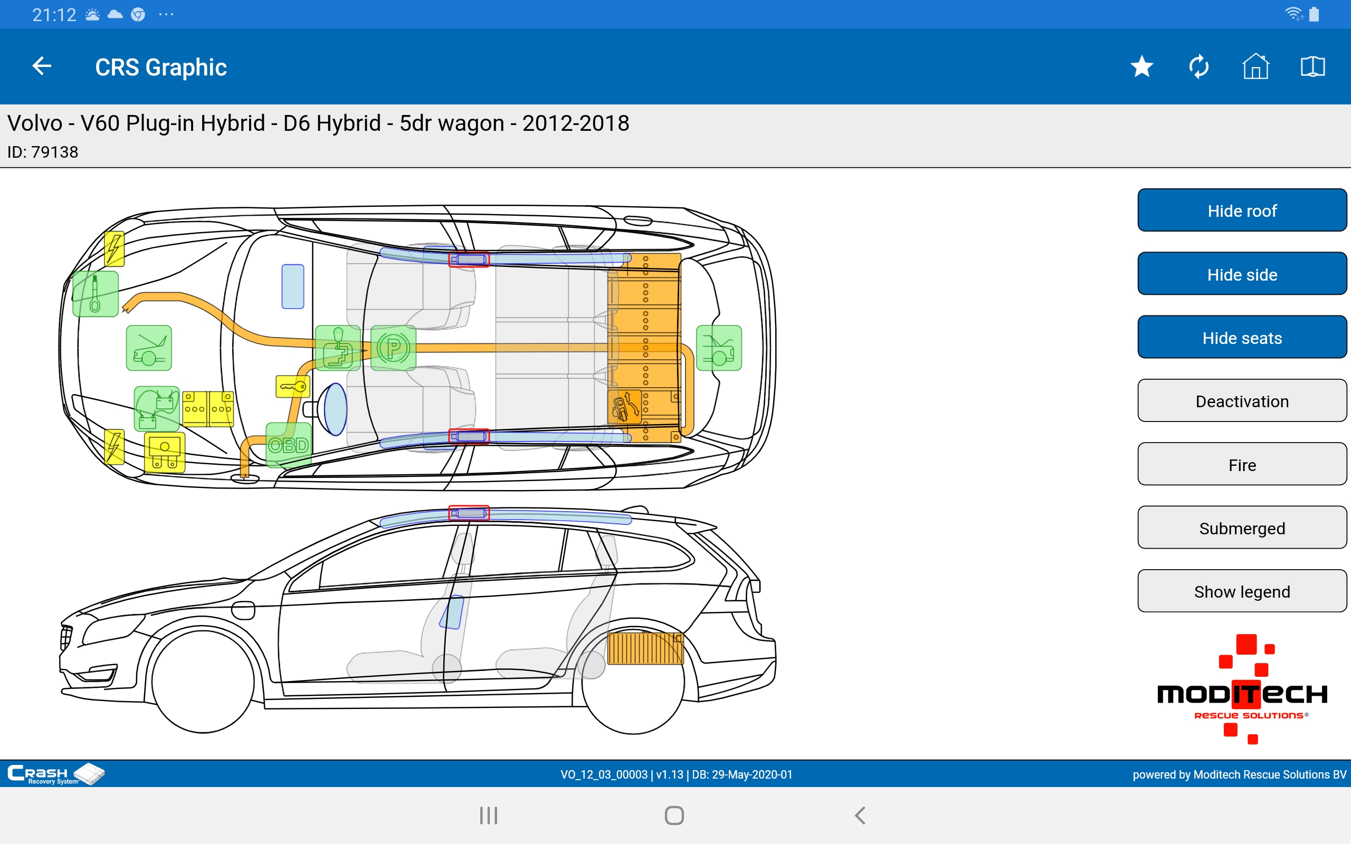Add vehicle to favorites with star icon

coord(1141,67)
